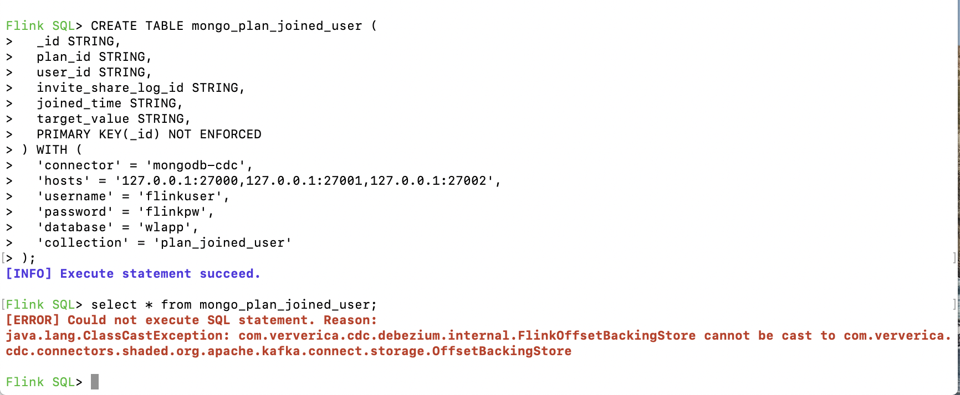Screen dimensions: 960x395
Task: Click the 'database' = 'wlapp' line
Action: 118,227
